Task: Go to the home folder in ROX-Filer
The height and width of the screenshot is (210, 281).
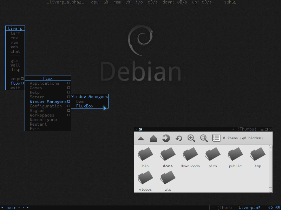Action: point(153,138)
